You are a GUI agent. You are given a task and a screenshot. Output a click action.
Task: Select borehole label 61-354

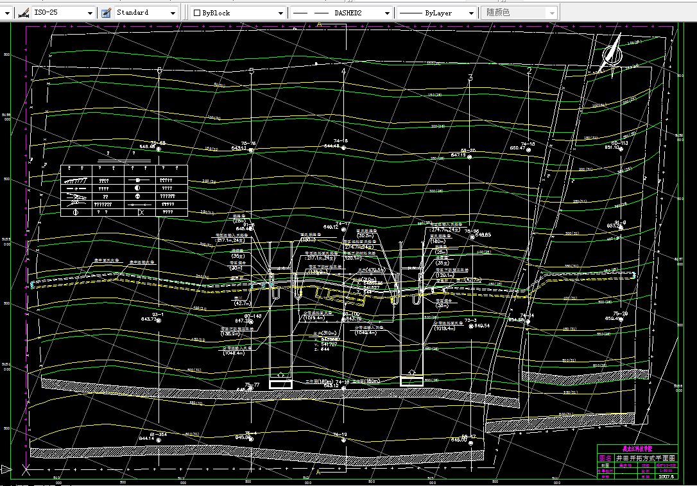[159, 434]
